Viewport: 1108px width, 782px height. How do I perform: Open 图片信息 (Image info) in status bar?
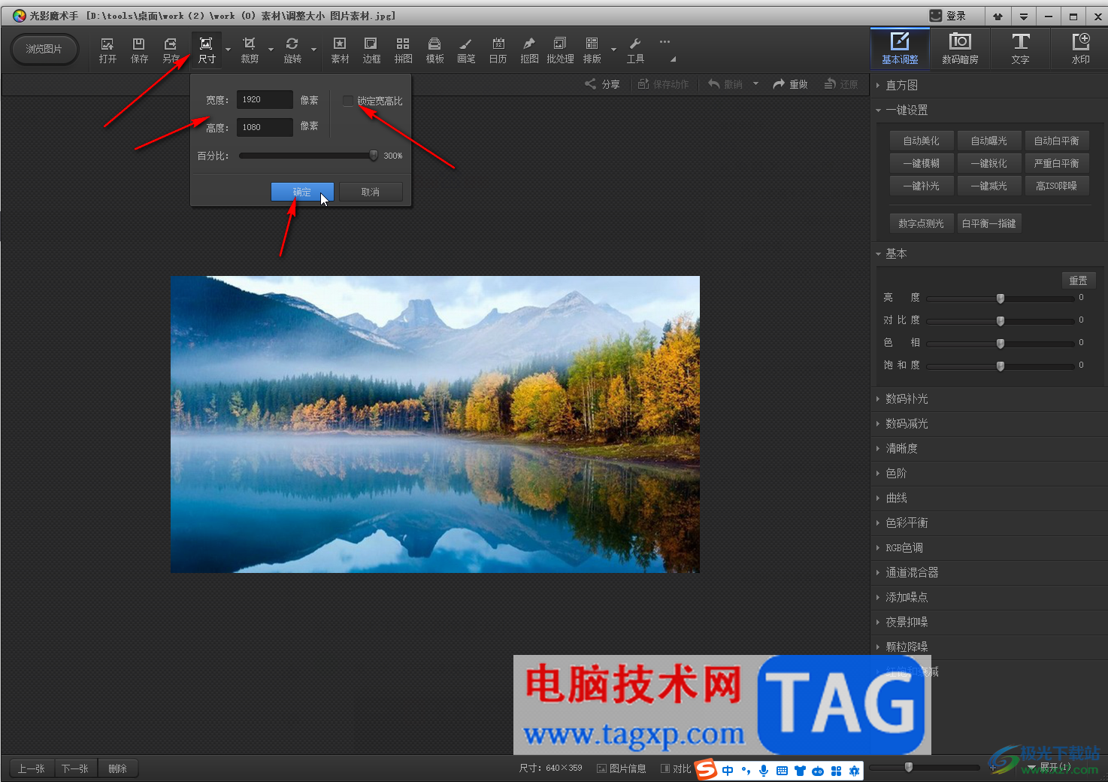point(622,768)
